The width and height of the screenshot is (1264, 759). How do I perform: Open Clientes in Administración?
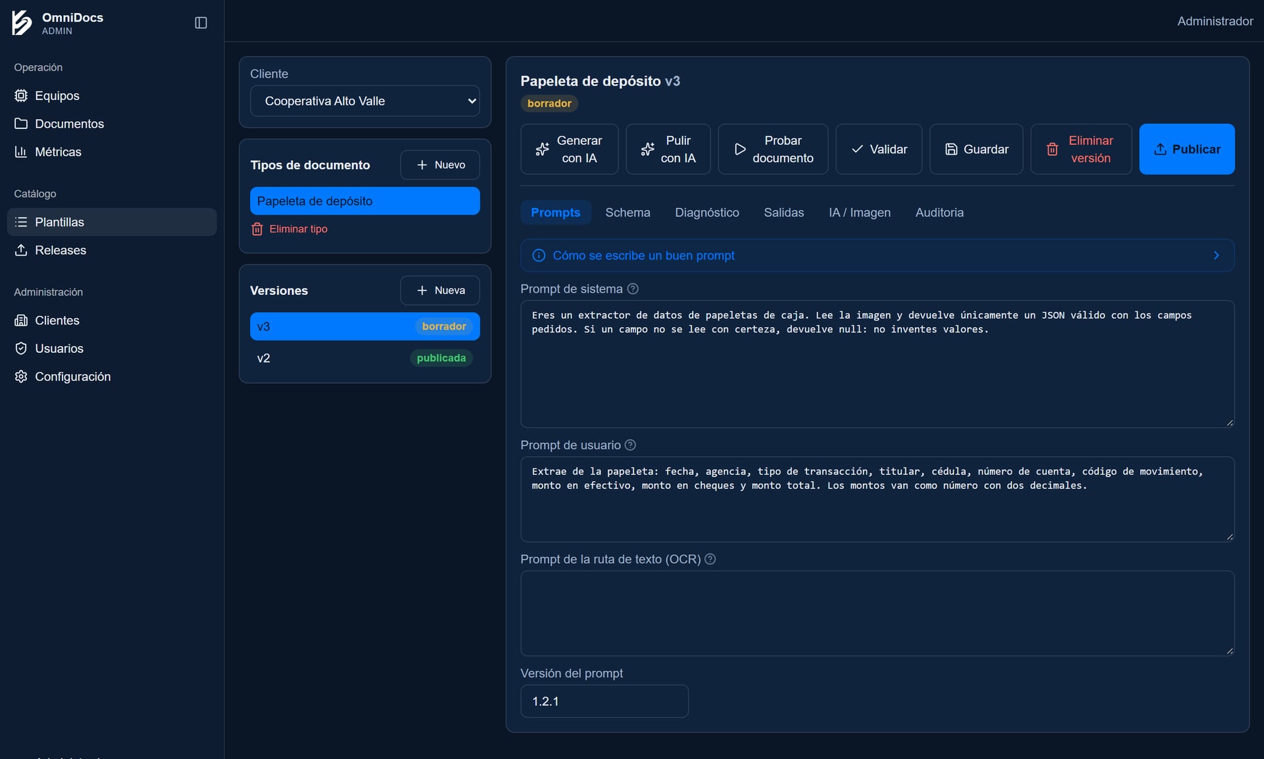112,321
